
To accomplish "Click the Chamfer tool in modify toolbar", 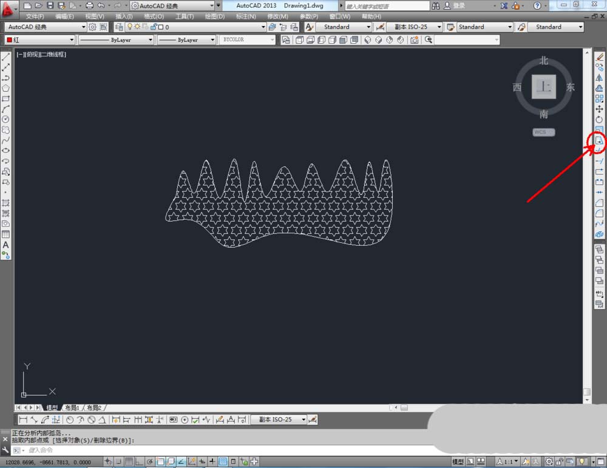I will coord(599,203).
